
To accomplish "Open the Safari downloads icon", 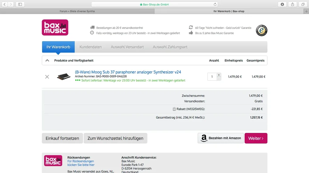I will tap(282, 4).
